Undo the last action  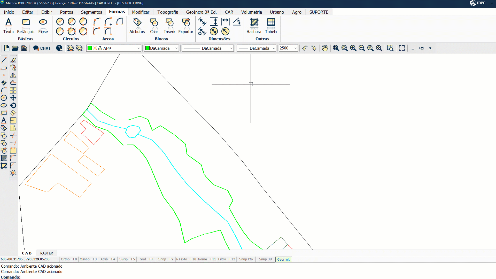[305, 48]
